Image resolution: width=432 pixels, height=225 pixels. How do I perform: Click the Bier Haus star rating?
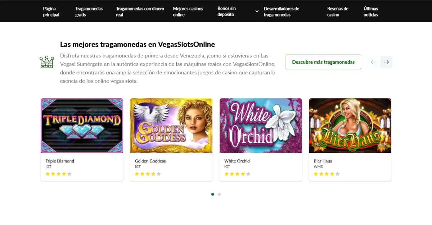[327, 174]
